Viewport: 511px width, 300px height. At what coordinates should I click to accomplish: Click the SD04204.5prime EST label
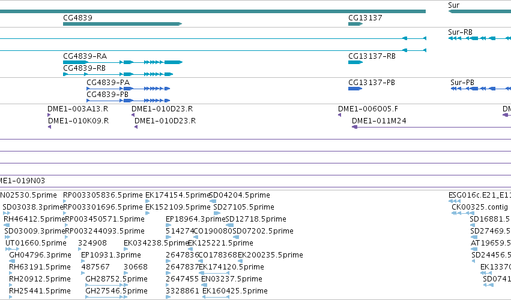tap(240, 195)
